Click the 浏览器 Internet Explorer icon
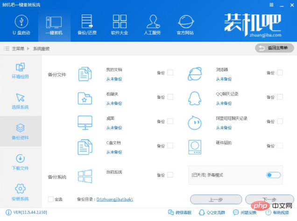 point(195,74)
